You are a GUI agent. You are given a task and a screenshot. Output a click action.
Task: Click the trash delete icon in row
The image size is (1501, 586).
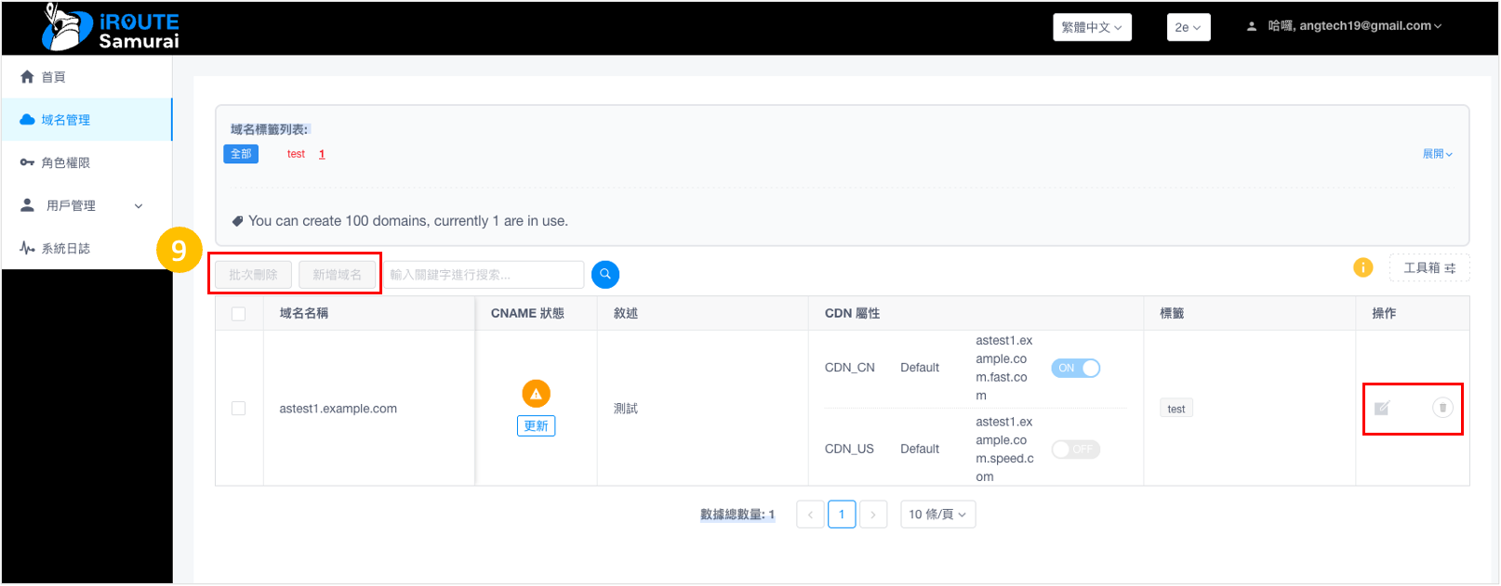coord(1442,408)
